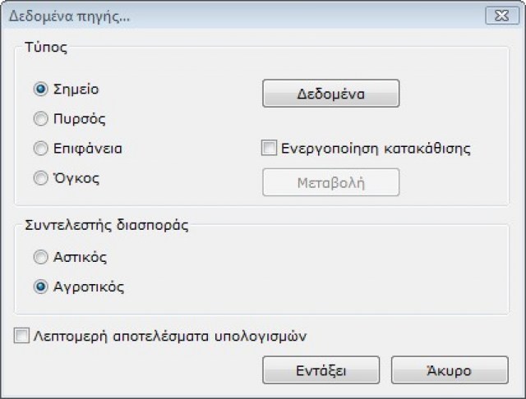
Task: Enable the Ενεργοποίηση κατακάθισης checkbox
Action: (269, 149)
